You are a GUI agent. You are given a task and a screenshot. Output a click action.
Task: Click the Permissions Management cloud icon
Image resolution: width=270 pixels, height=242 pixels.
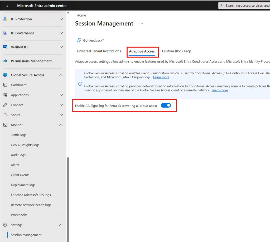pyautogui.click(x=5, y=61)
